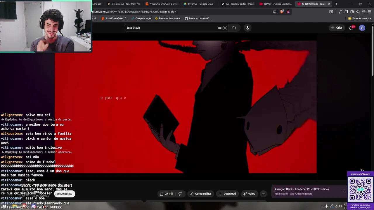Click the YouTube search field with teia blxck
This screenshot has height=210, width=374.
pyautogui.click(x=171, y=28)
